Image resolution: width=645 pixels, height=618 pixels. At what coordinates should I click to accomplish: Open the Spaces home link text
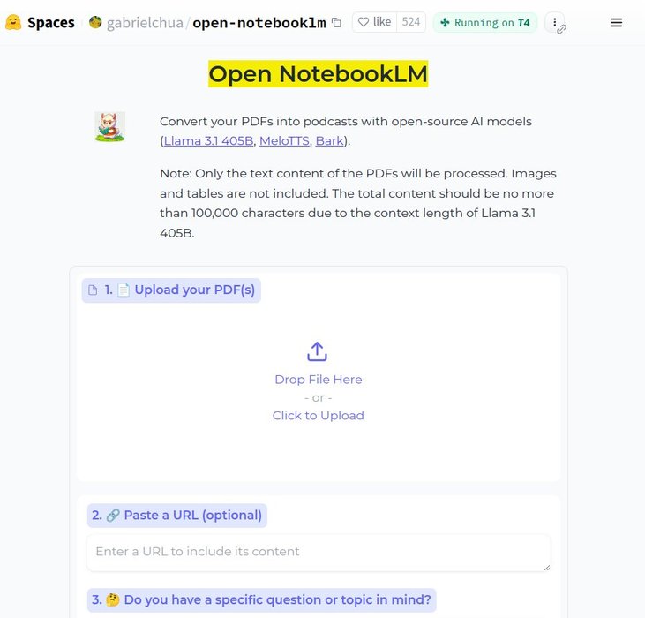point(50,23)
